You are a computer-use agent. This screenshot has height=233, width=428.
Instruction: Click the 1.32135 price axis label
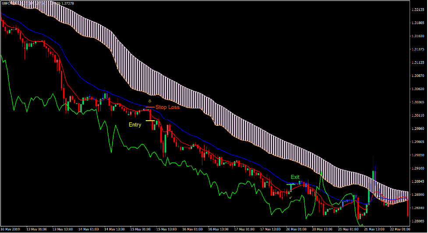pyautogui.click(x=418, y=10)
